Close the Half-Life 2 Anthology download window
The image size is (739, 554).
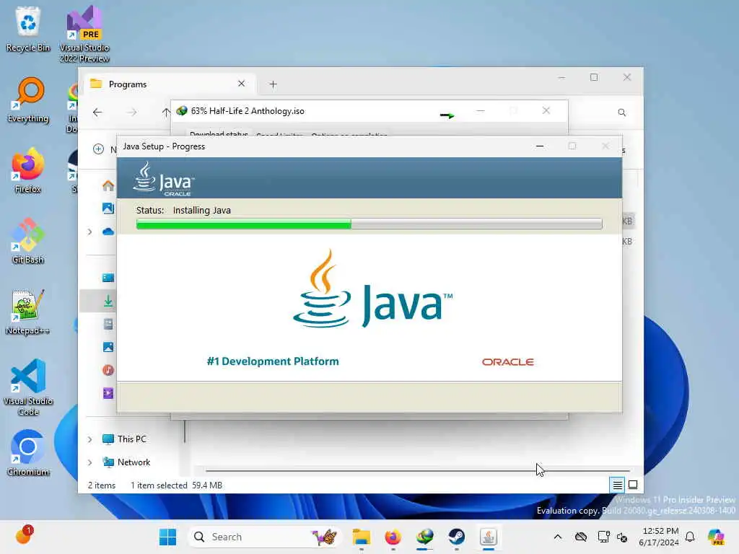[x=546, y=110]
